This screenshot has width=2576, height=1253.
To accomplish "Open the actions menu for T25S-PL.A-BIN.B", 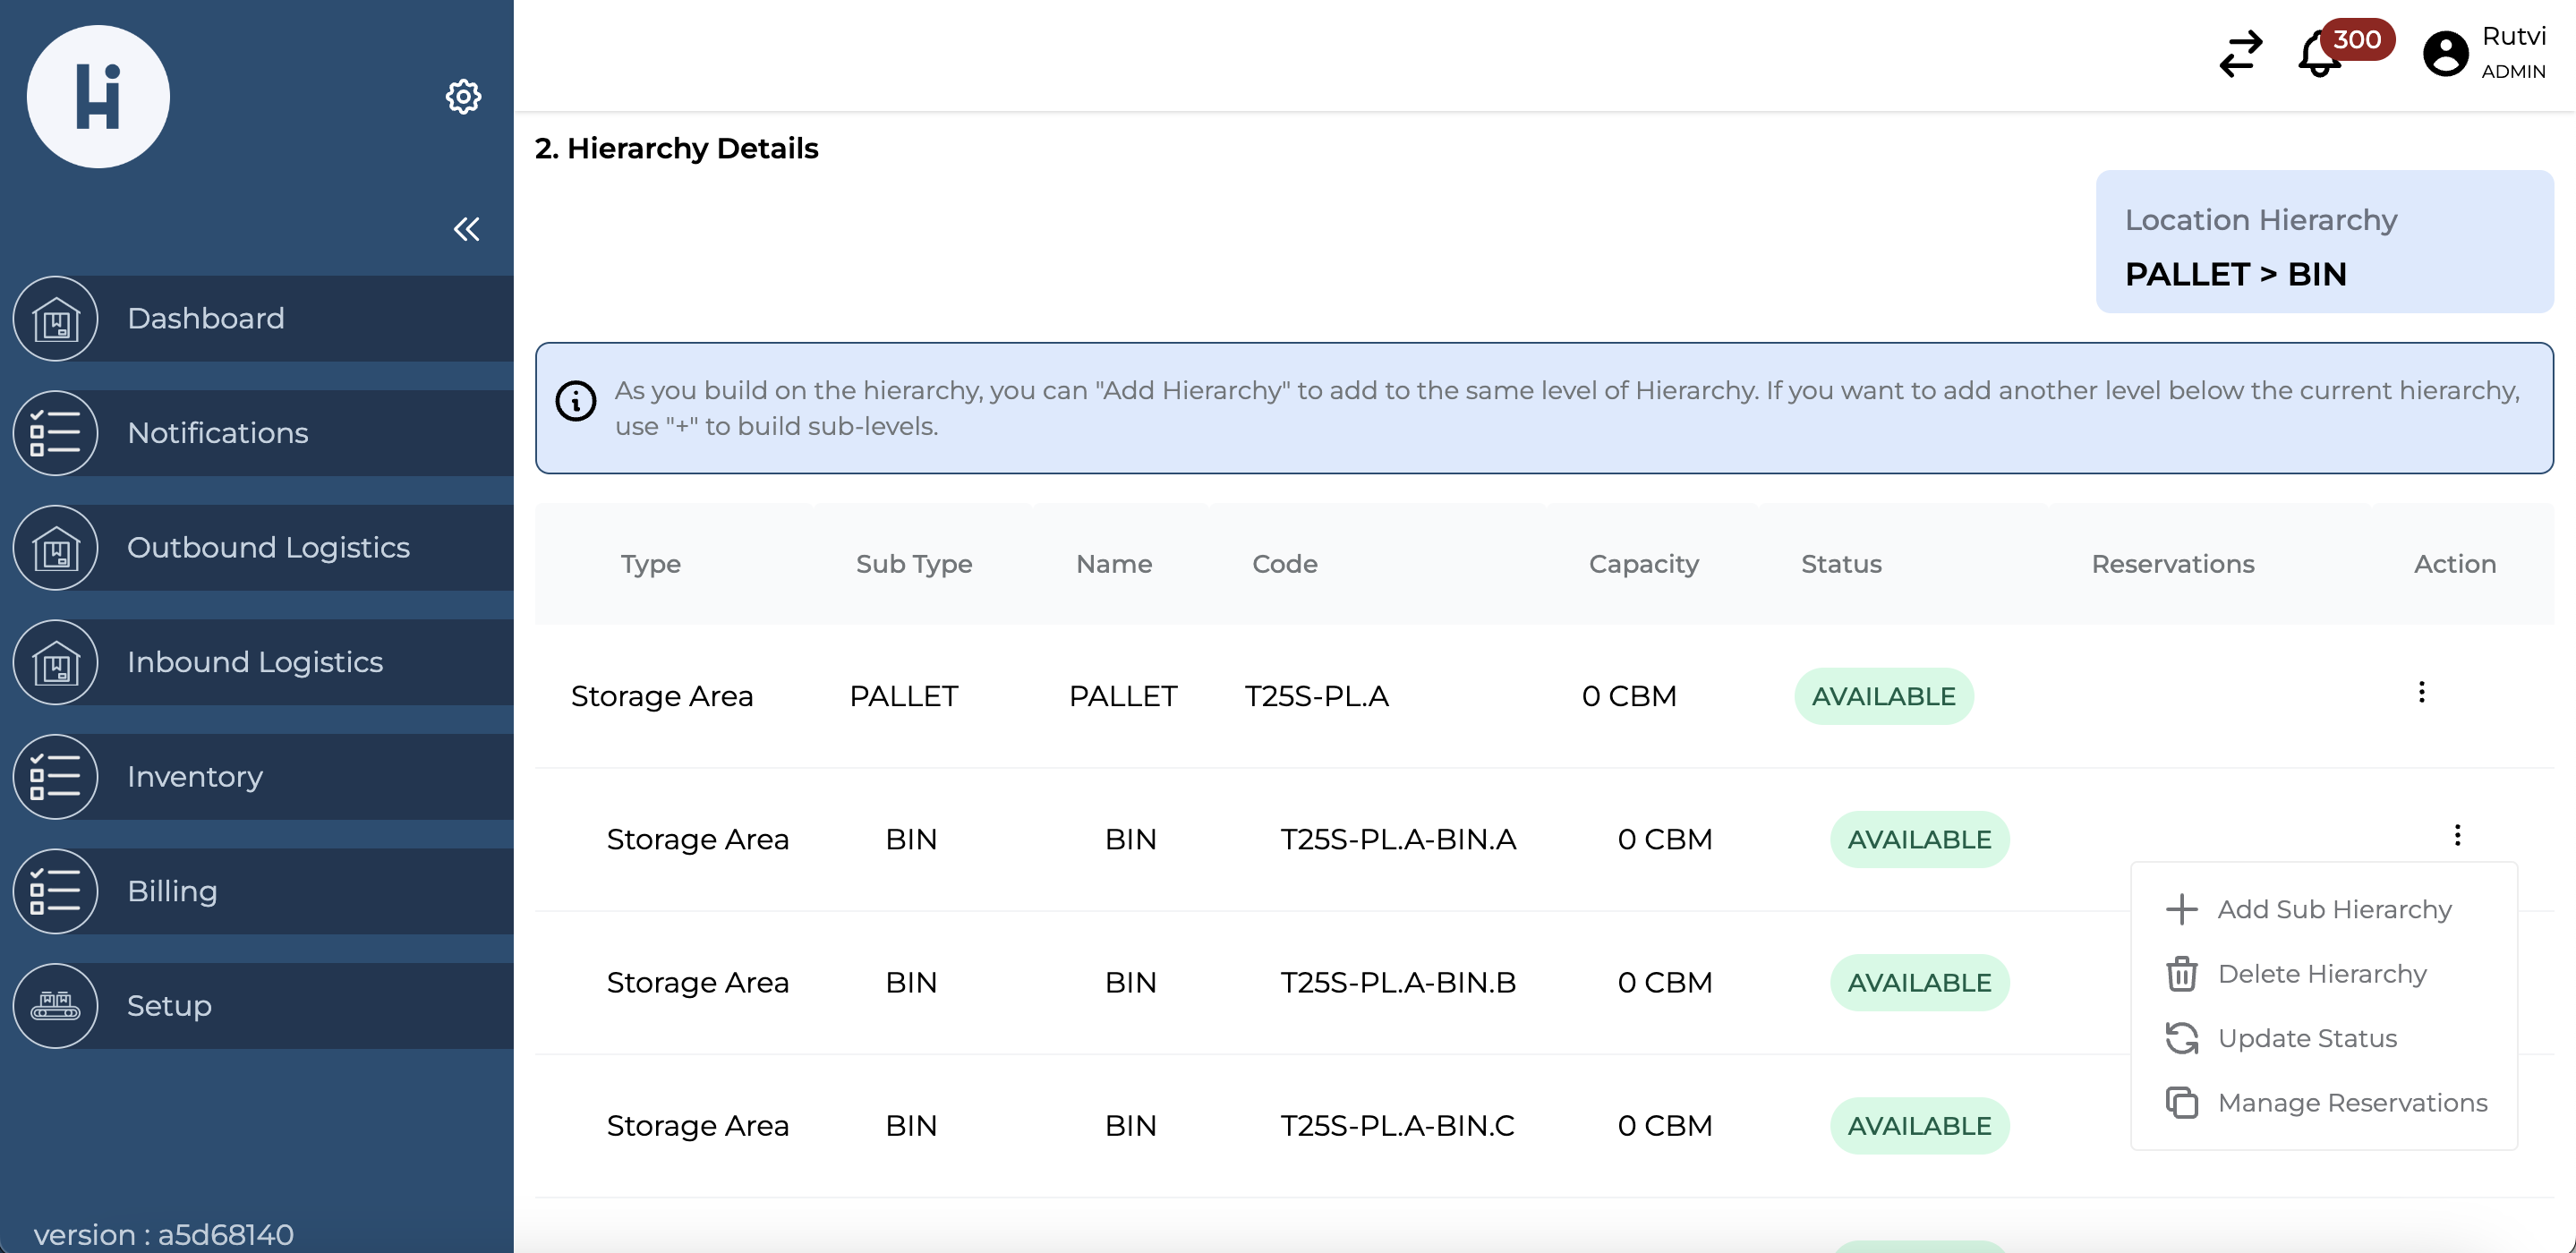I will 2458,982.
